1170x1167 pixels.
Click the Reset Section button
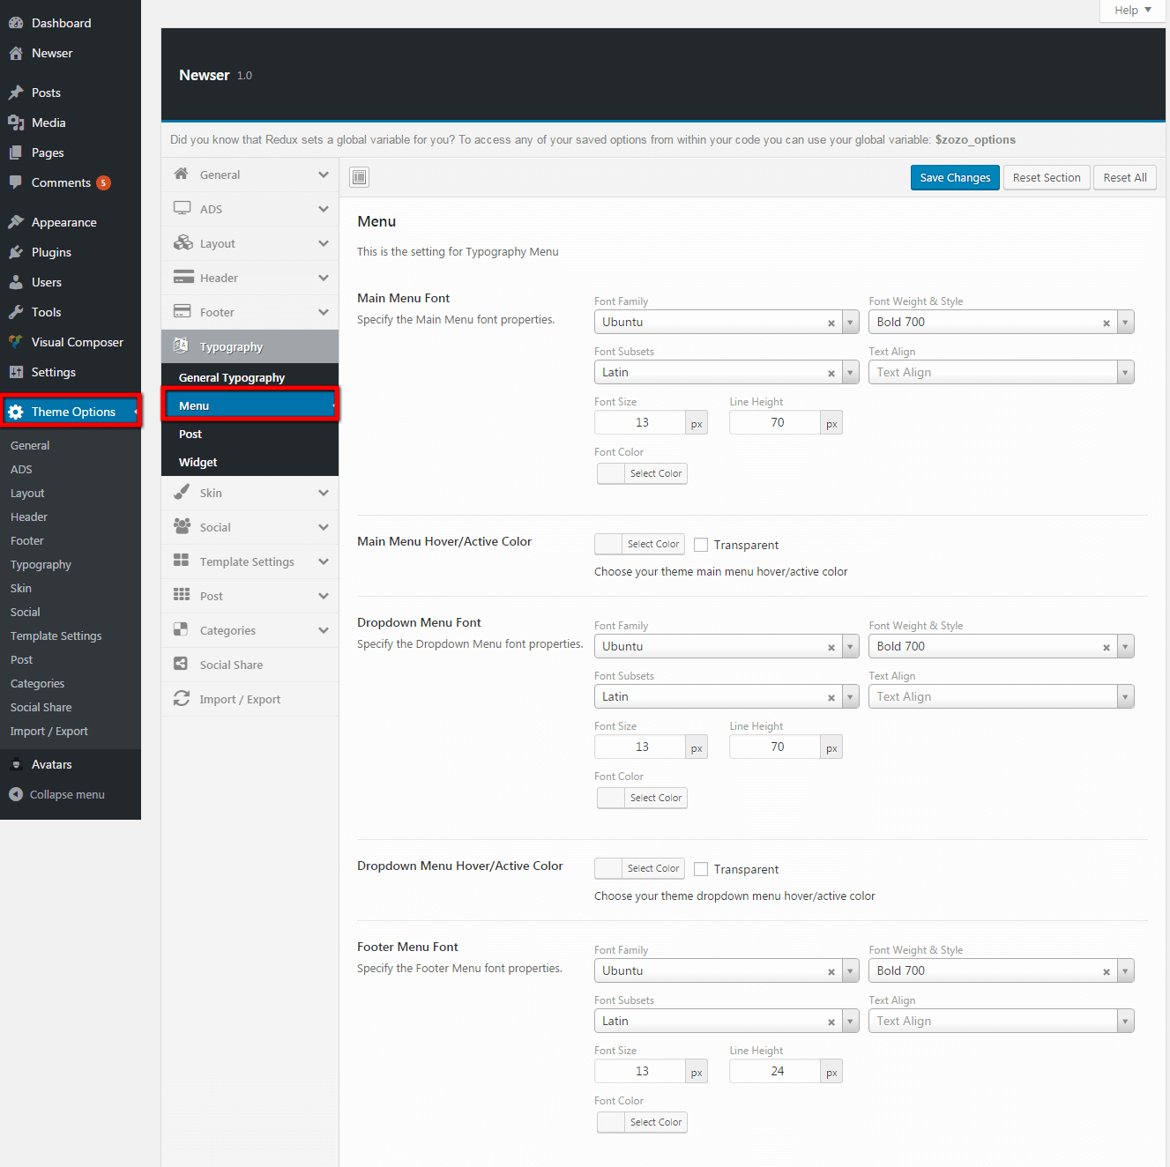[1047, 177]
